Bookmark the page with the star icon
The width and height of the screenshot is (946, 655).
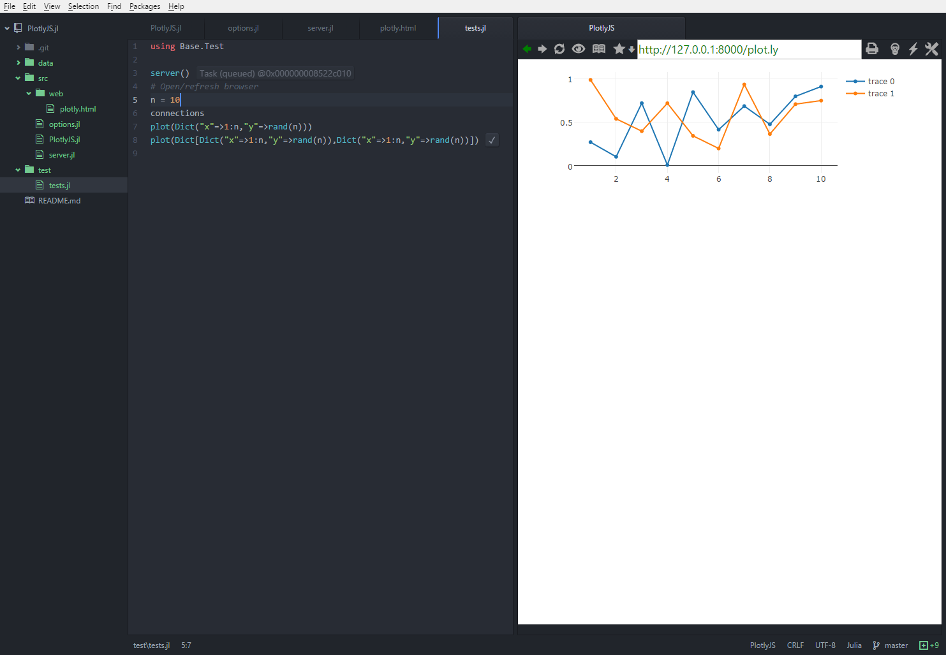pyautogui.click(x=619, y=49)
